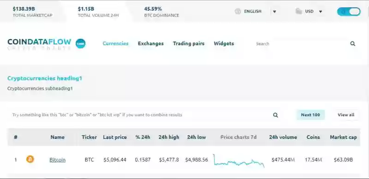Expand the USD currency dropdown arrow
This screenshot has height=179, width=369.
320,12
